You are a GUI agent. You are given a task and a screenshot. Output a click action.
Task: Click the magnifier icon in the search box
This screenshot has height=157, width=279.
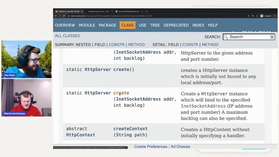tap(226, 37)
